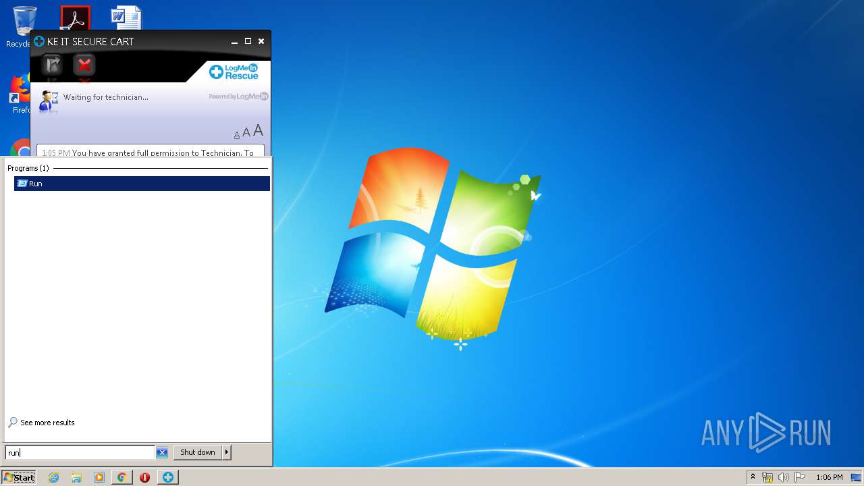Image resolution: width=864 pixels, height=486 pixels.
Task: Click the Show desktop button
Action: (856, 477)
